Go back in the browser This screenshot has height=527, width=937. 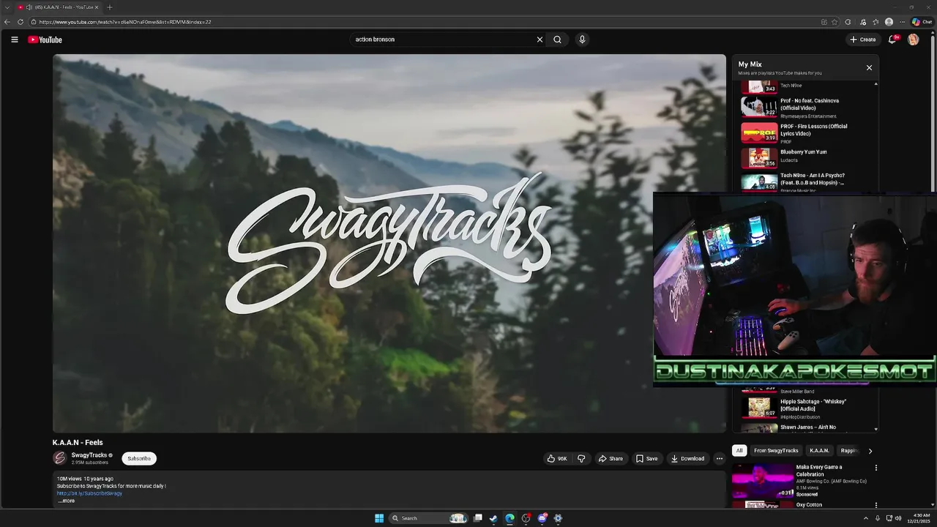[7, 22]
